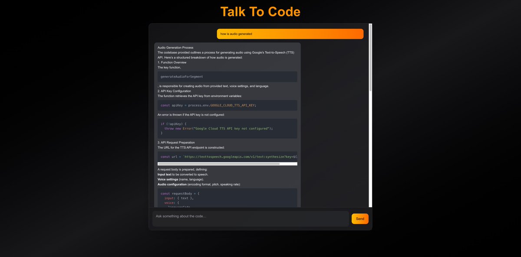Viewport: 521px width, 257px height.
Task: Click the "throw new Error" code line
Action: [218, 128]
